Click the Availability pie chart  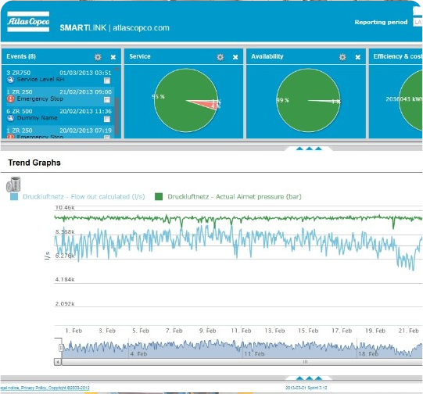pyautogui.click(x=308, y=100)
